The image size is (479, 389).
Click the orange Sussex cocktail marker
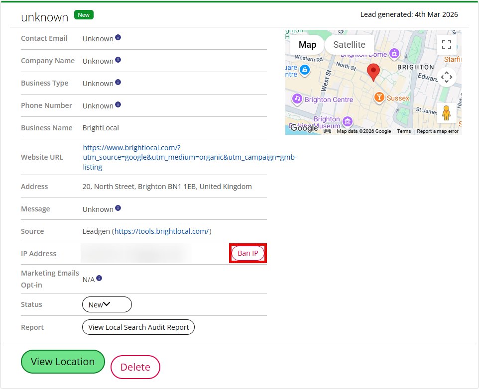(x=379, y=97)
